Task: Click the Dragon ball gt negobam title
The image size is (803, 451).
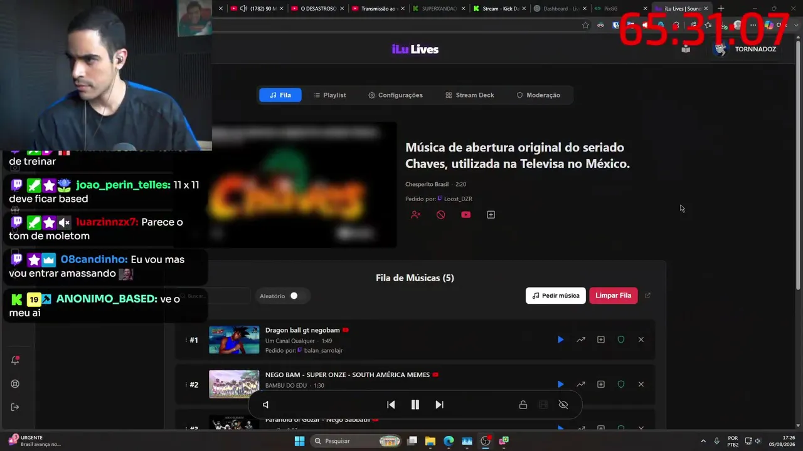Action: click(302, 330)
